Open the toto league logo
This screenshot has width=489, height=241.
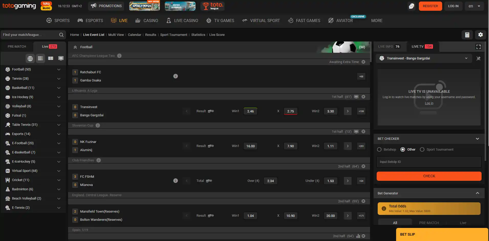[x=213, y=6]
